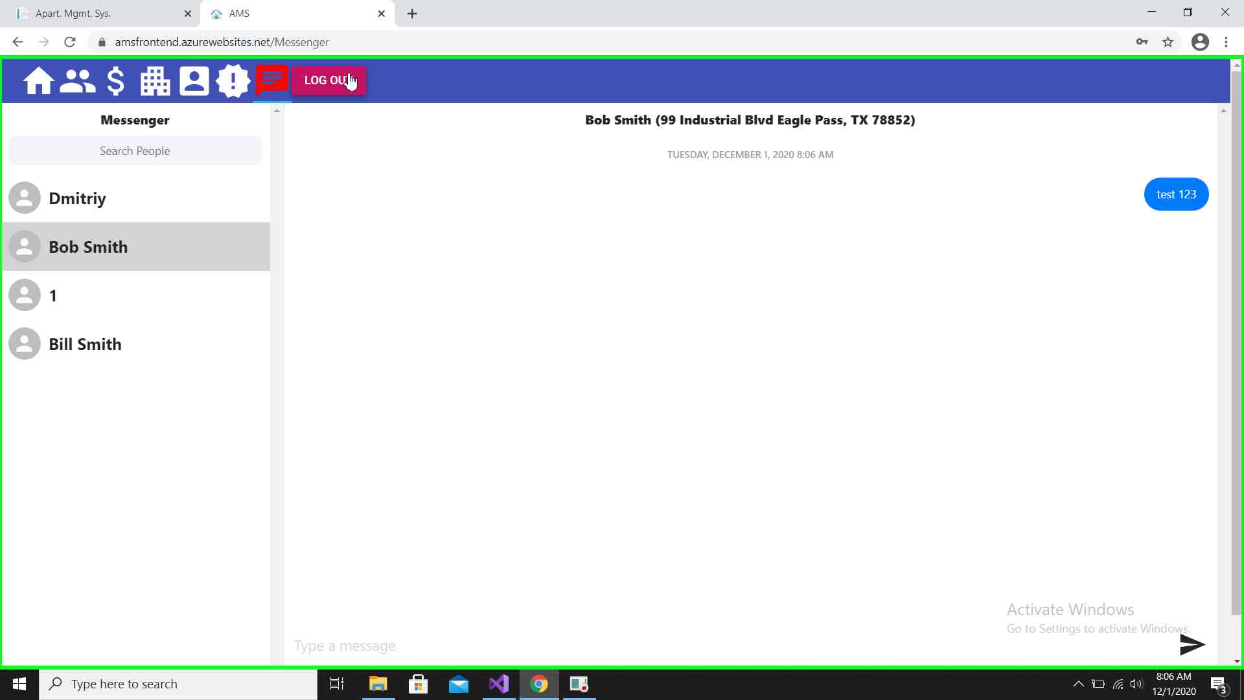This screenshot has height=700, width=1244.
Task: Open the dollar sign Payments icon
Action: [116, 81]
